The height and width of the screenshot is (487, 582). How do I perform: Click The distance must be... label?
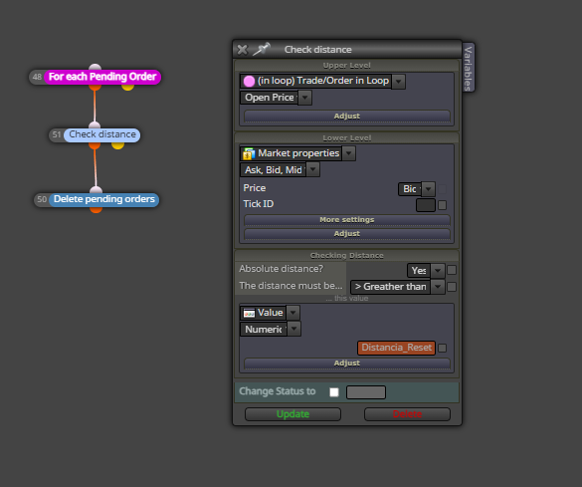[x=291, y=286]
